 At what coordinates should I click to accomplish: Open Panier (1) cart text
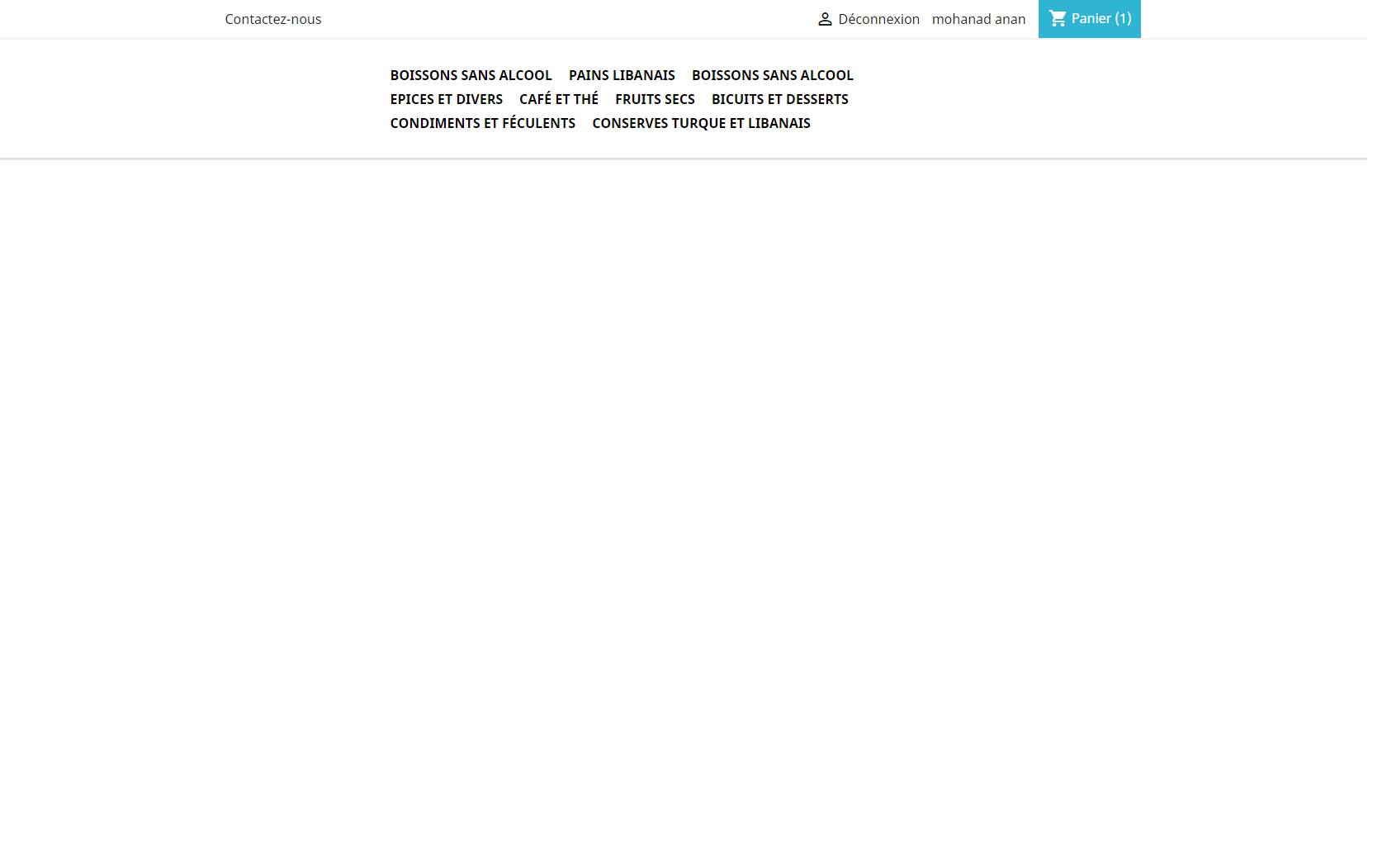click(x=1101, y=18)
